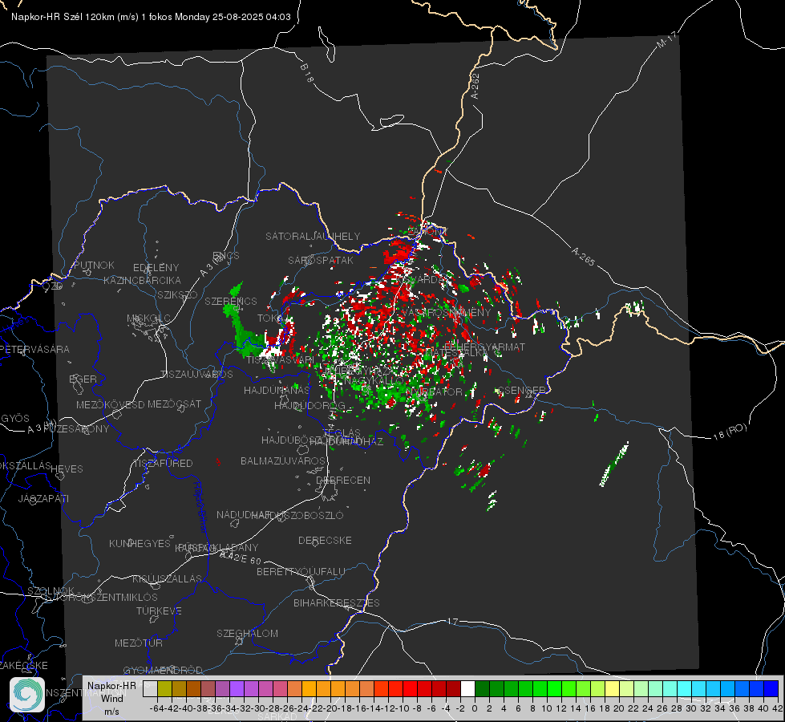The image size is (785, 722).
Task: Click the SÁTORALJAÚJHELY label
Action: pos(313,236)
